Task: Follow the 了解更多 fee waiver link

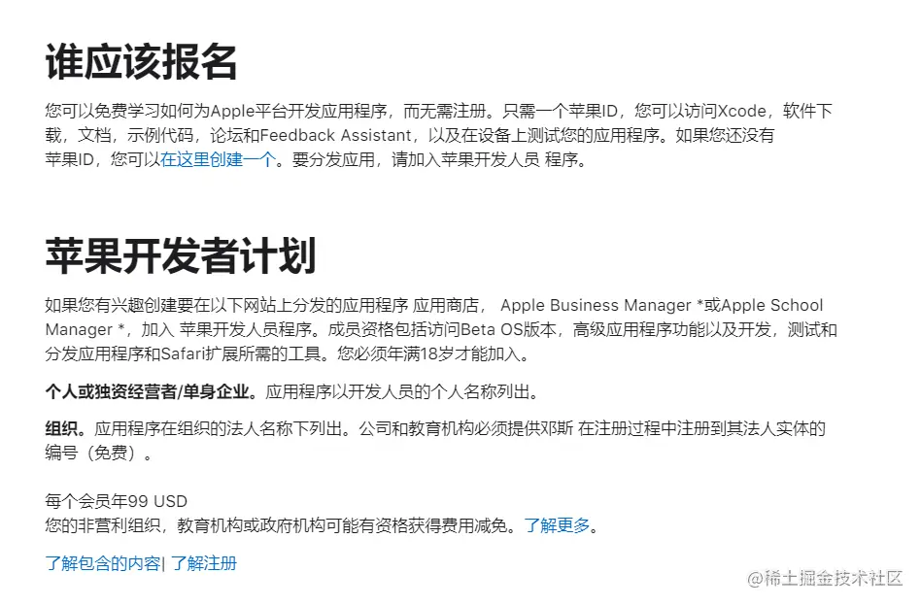Action: tap(557, 525)
